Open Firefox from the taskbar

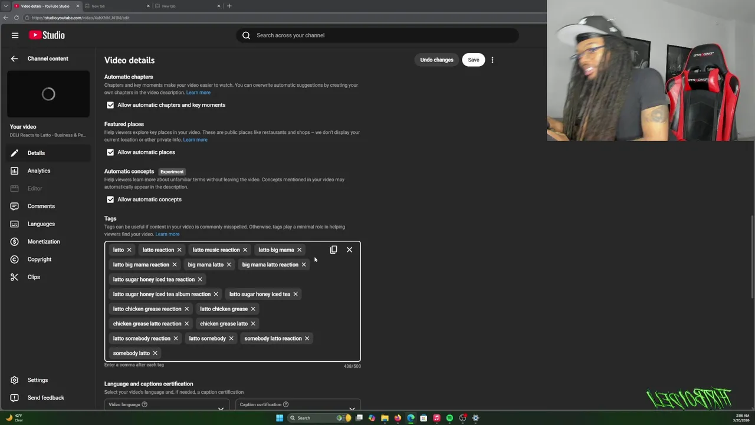pyautogui.click(x=398, y=418)
